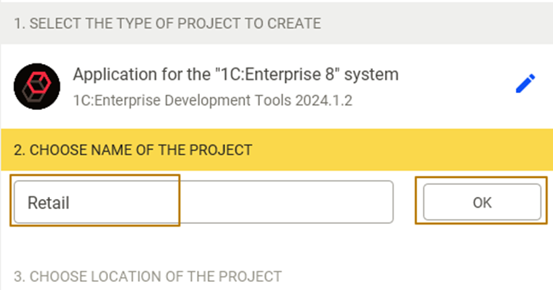Click the word "Retail" in the name field
This screenshot has width=553, height=290.
pos(49,202)
